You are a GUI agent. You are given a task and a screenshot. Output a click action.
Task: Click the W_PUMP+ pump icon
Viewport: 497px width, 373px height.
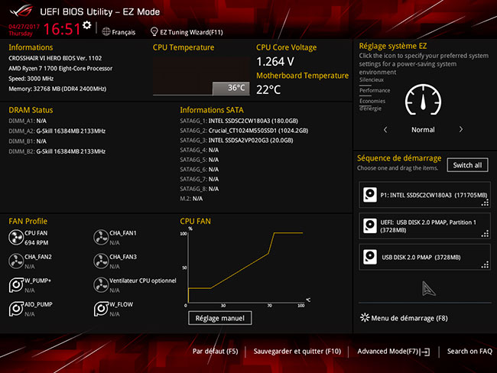(16, 285)
